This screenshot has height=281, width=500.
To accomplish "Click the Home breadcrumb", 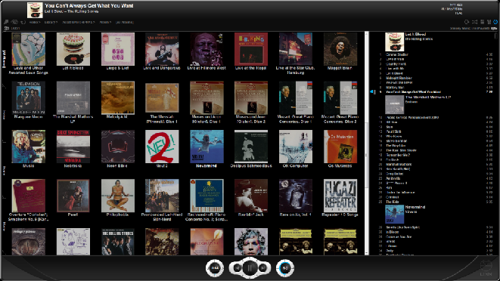I will (34, 23).
